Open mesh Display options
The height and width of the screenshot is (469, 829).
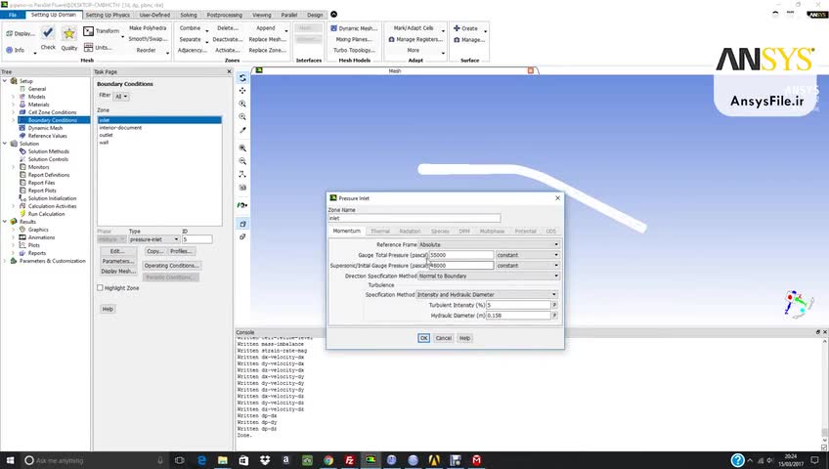(x=21, y=33)
